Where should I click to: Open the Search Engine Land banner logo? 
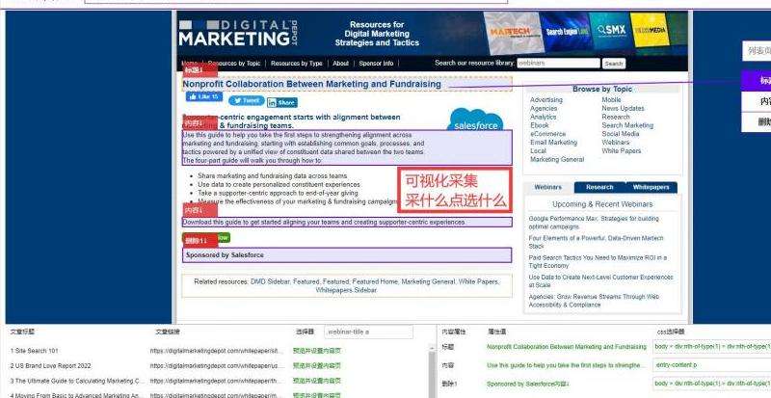[567, 32]
